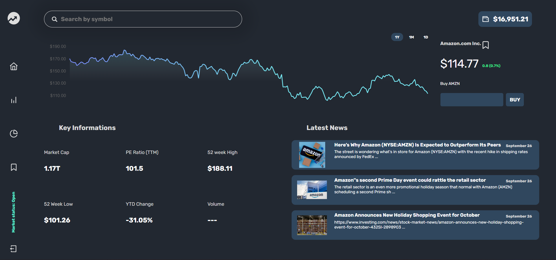This screenshot has width=556, height=260.
Task: Click the wallet icon beside balance
Action: click(x=486, y=19)
